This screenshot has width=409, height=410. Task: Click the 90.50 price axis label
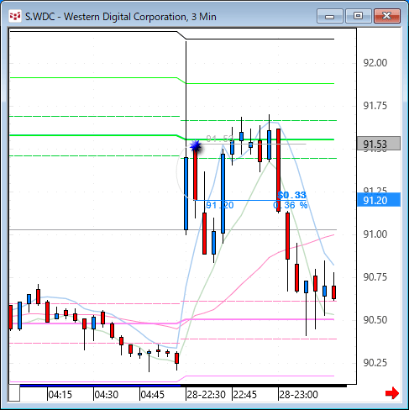coord(375,320)
